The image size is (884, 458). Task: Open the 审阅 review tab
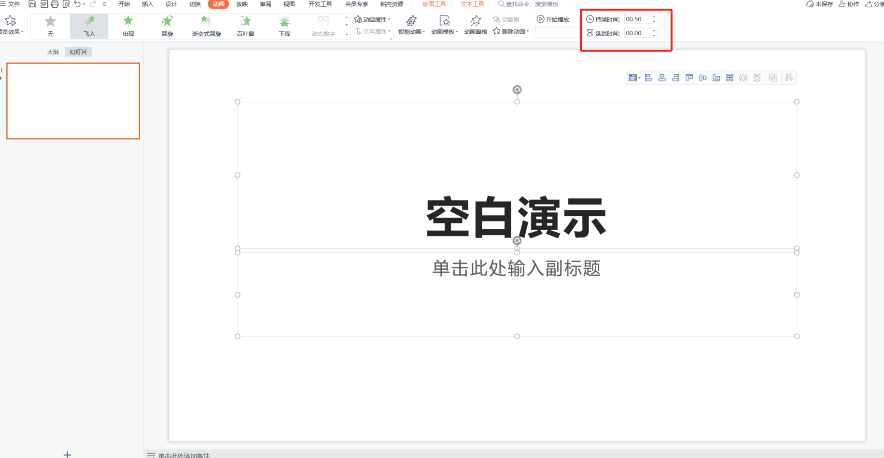[266, 4]
